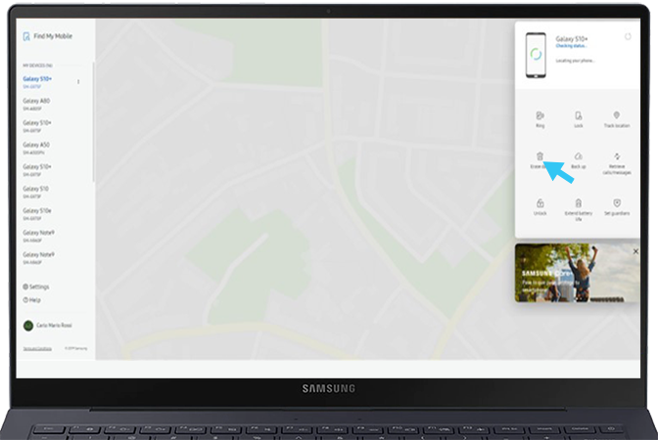Select Galaxy A50 in the device list

pos(36,148)
